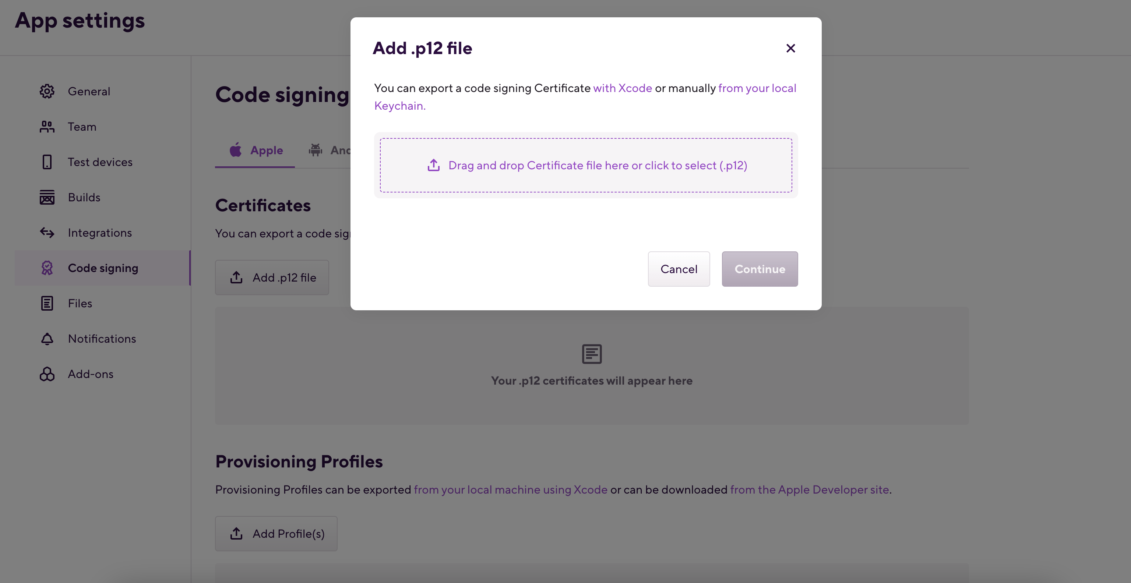Viewport: 1131px width, 583px height.
Task: Select the General settings gear icon
Action: 47,91
